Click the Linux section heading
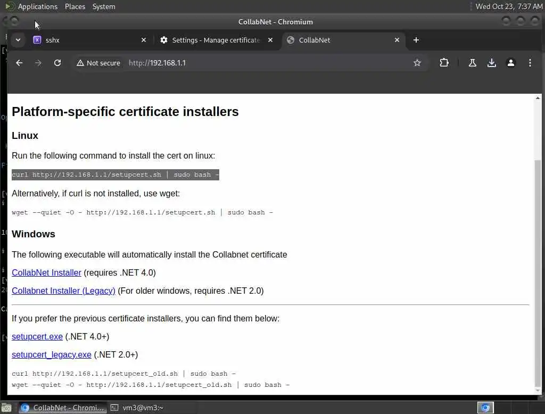 (24, 136)
